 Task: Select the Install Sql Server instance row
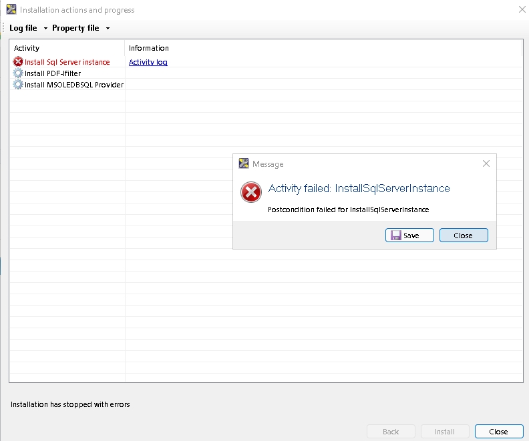[x=67, y=62]
